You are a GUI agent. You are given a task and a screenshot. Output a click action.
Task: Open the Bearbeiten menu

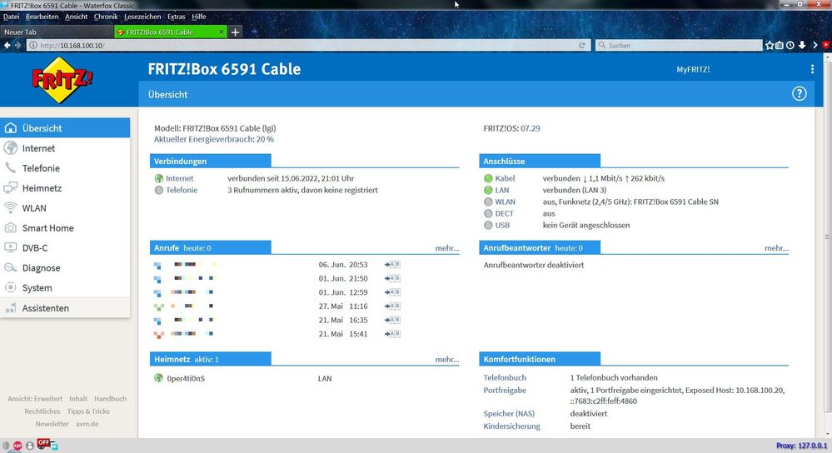[42, 17]
